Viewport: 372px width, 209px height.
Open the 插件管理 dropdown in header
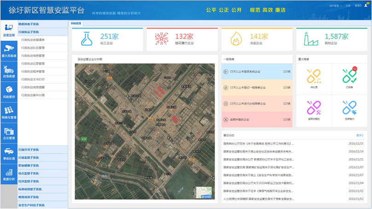[335, 6]
